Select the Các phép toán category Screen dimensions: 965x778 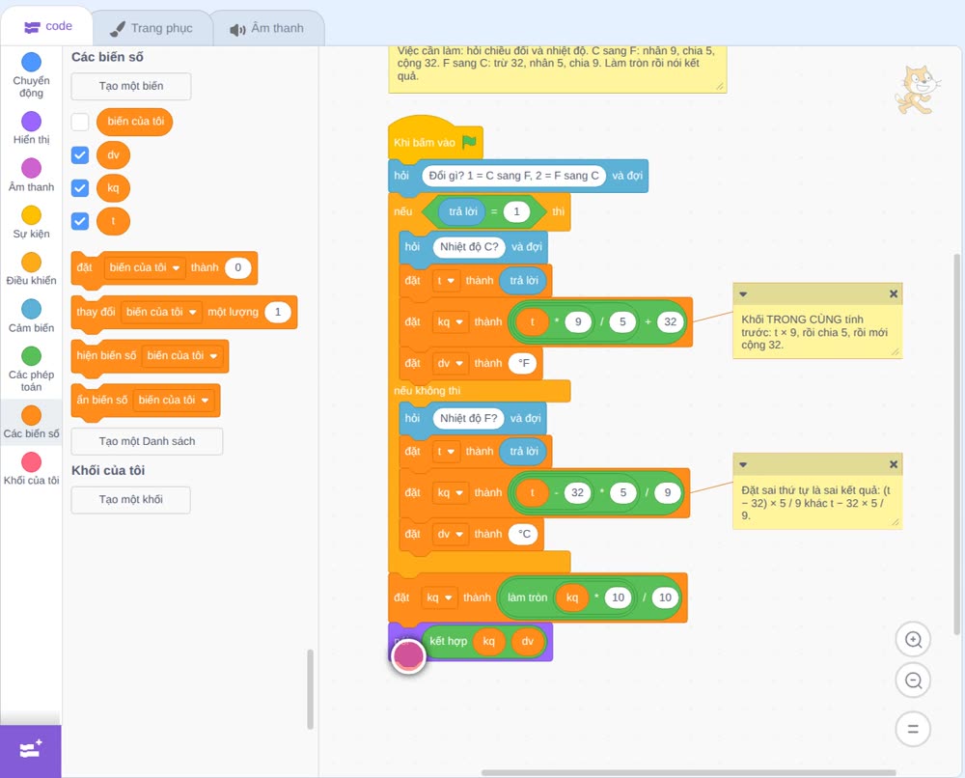(x=32, y=370)
